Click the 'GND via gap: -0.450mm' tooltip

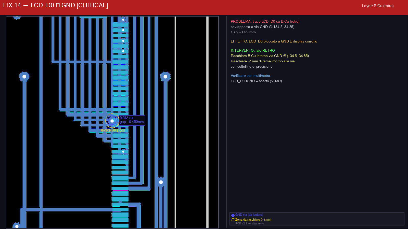132,120
